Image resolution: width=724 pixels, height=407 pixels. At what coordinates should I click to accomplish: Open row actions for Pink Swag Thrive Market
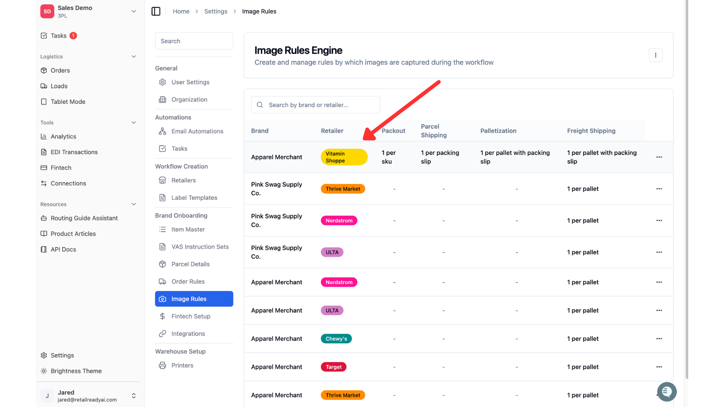[659, 189]
